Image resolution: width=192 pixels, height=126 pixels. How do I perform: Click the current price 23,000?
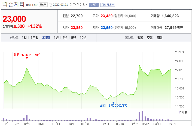point(14,19)
